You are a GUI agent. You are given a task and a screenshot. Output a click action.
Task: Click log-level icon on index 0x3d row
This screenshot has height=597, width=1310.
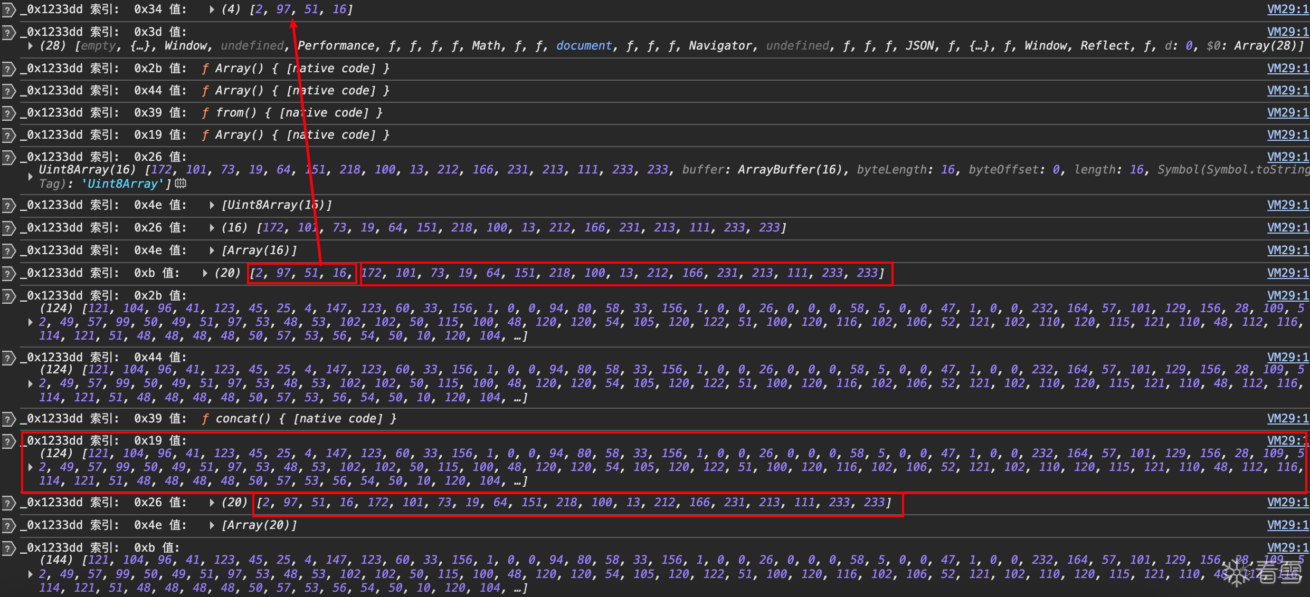point(7,33)
